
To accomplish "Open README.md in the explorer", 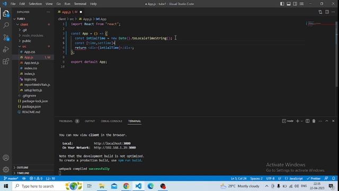I will pos(31,112).
